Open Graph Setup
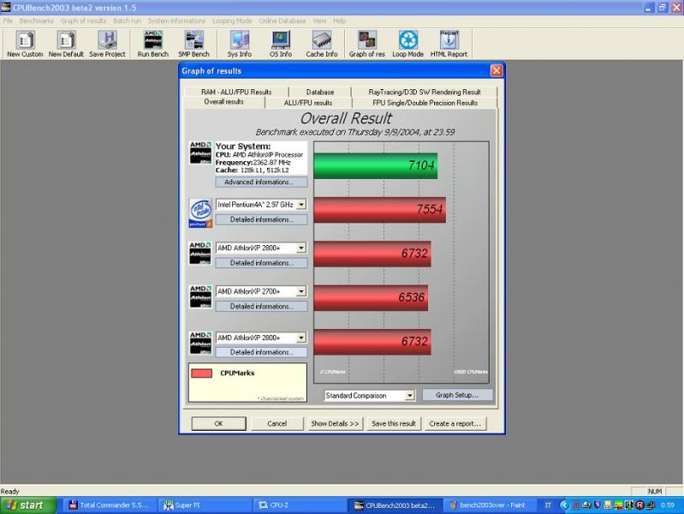The width and height of the screenshot is (684, 514). pyautogui.click(x=457, y=395)
